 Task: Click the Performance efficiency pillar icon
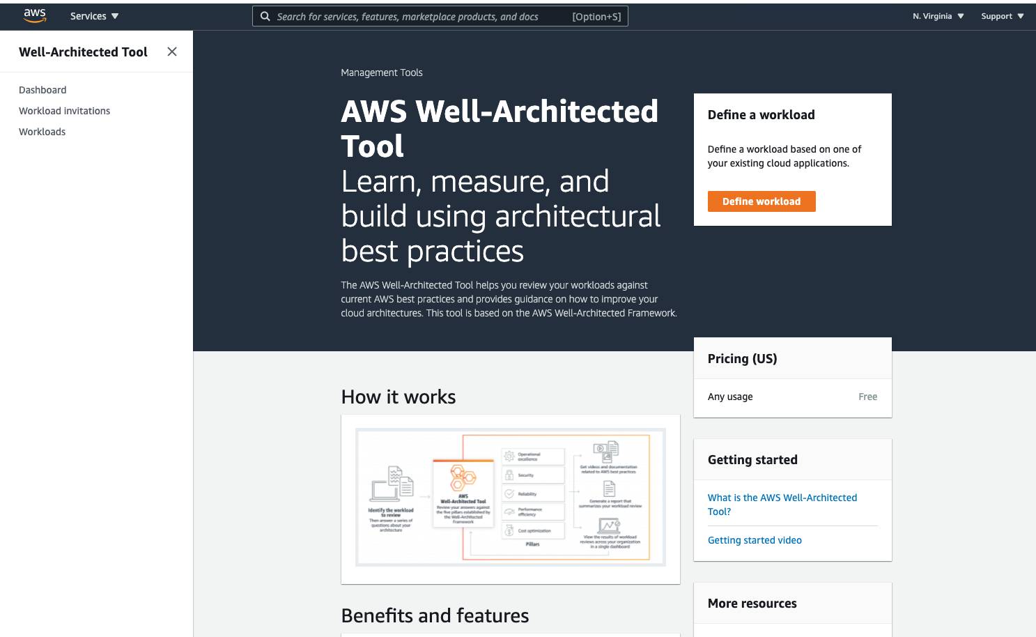[x=509, y=512]
